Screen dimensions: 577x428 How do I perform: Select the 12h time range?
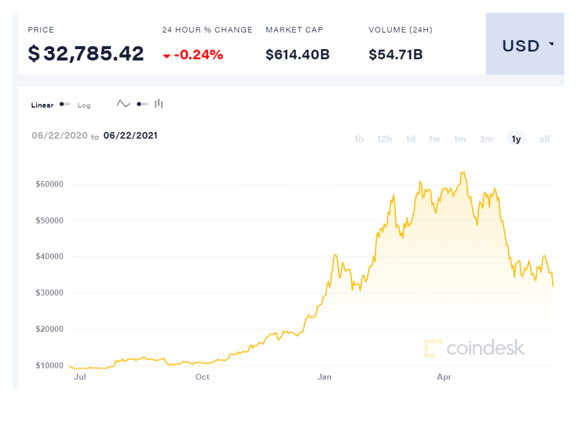coord(384,139)
